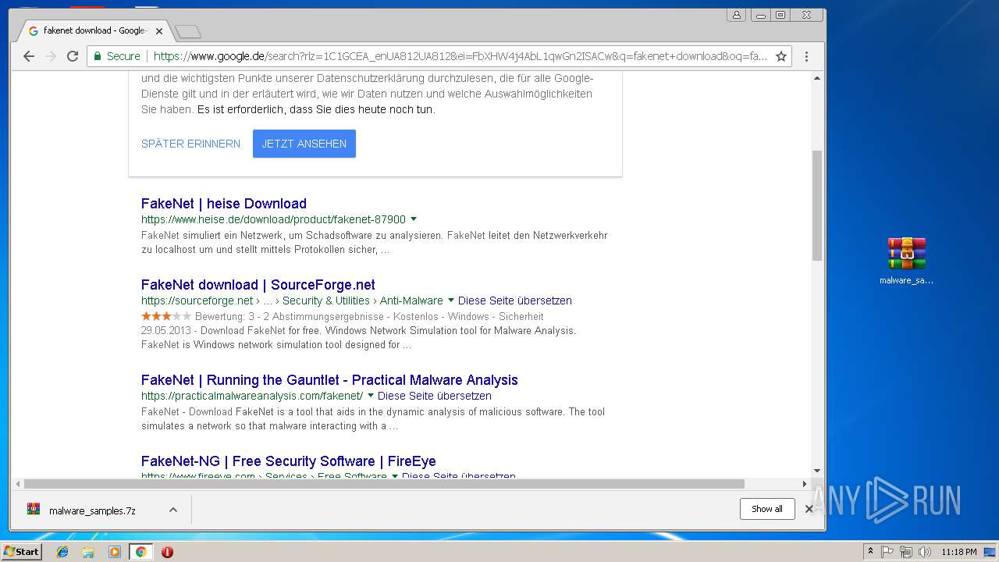
Task: Open Windows Explorer from the taskbar
Action: [88, 552]
